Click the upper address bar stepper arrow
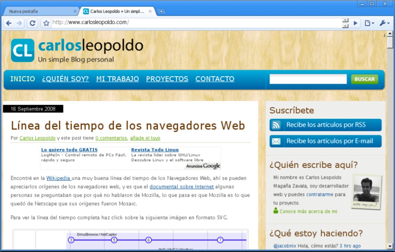 (345, 20)
